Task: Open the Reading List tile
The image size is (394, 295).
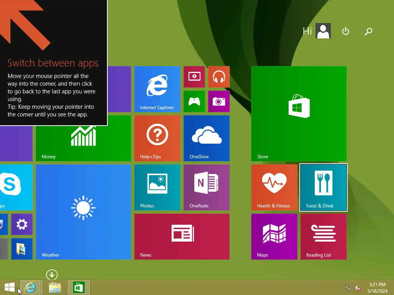Action: click(x=324, y=237)
